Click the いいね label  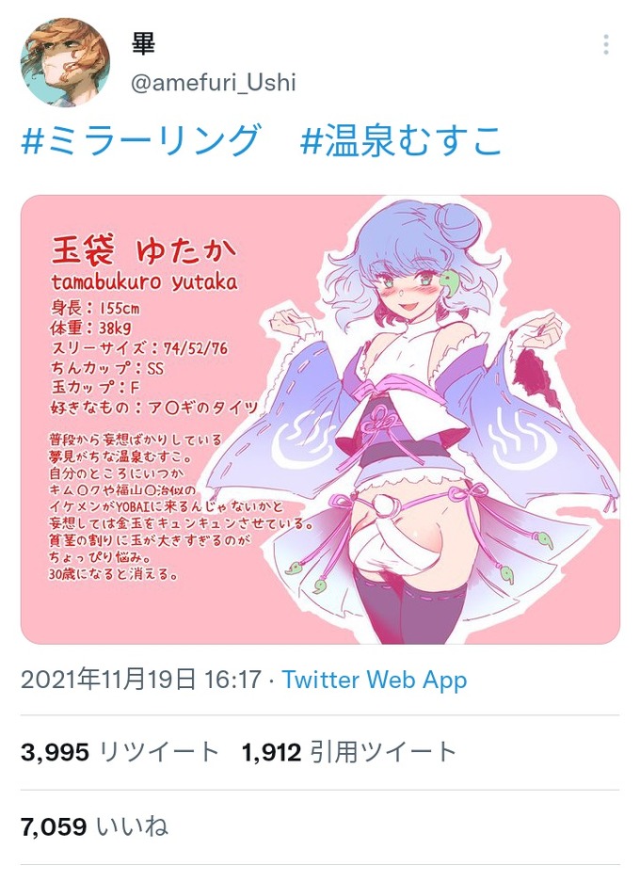tap(132, 826)
